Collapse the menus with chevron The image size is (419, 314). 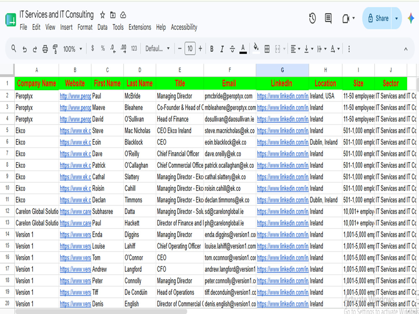[406, 49]
